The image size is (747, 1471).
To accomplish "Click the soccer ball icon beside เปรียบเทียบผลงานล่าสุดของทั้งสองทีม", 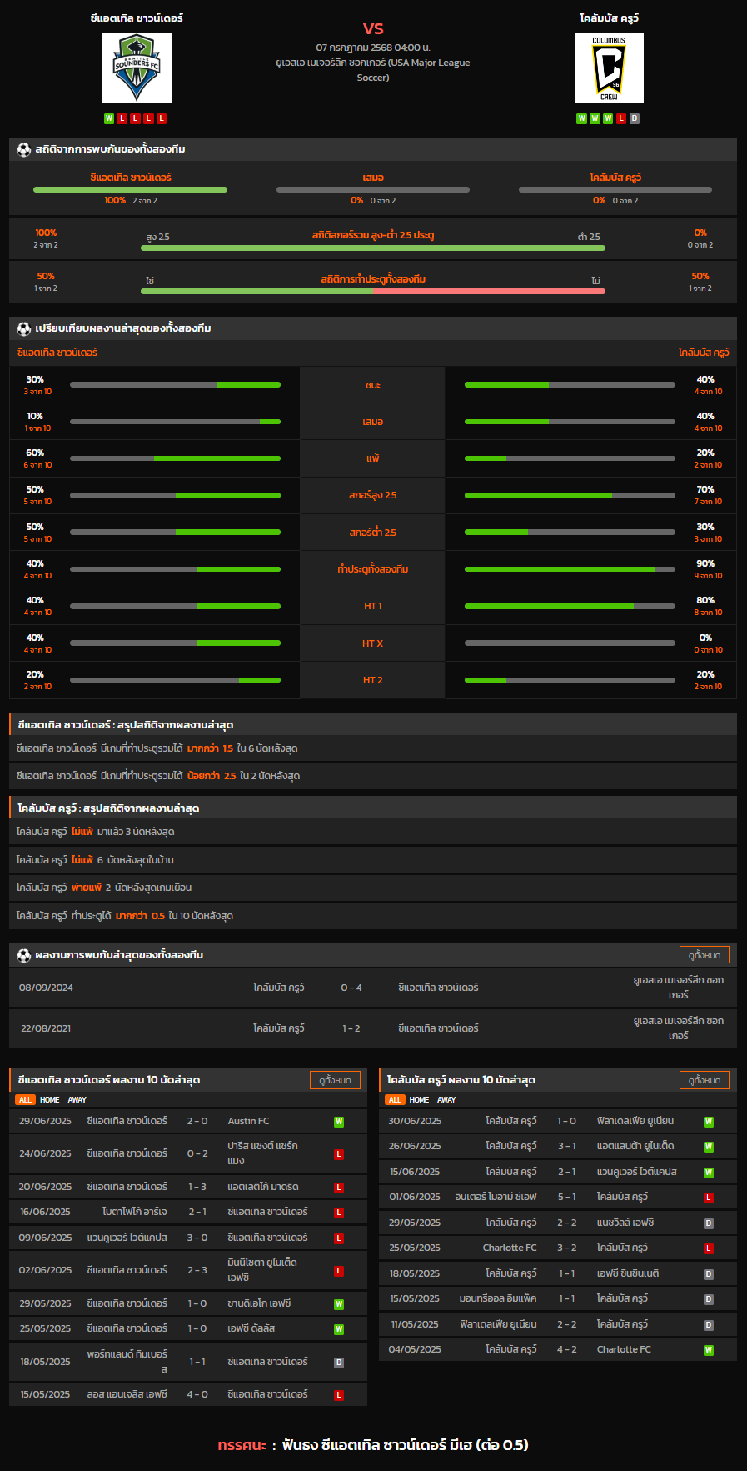I will pyautogui.click(x=23, y=328).
